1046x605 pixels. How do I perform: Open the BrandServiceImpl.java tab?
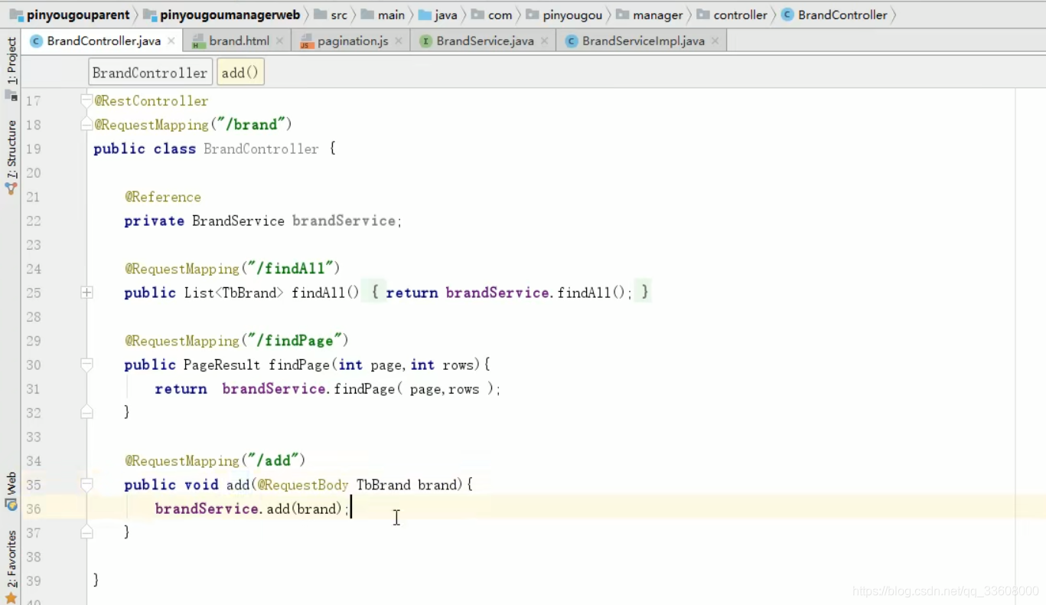click(643, 41)
